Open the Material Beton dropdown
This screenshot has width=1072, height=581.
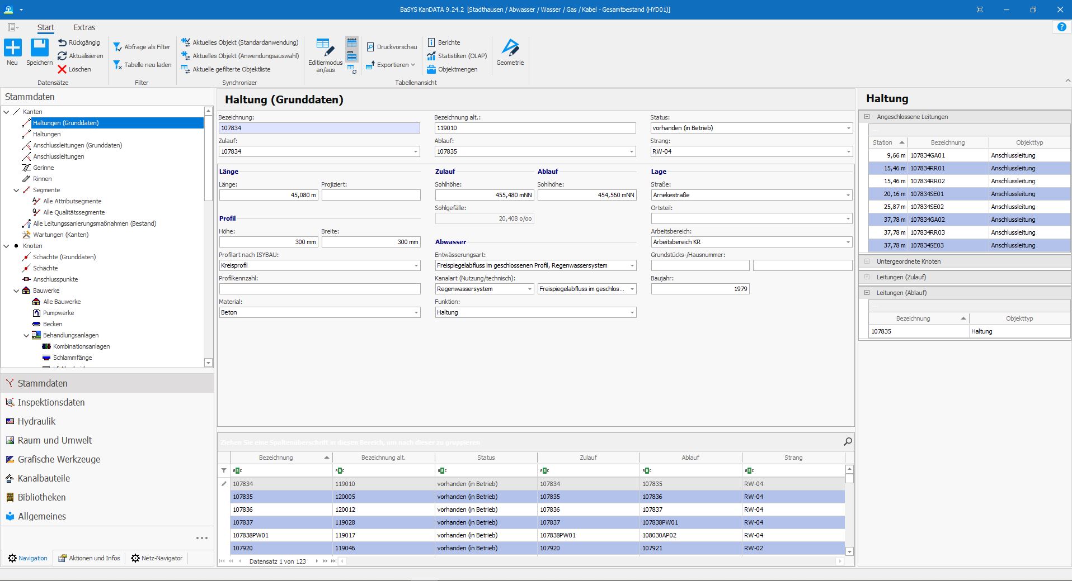pos(416,312)
